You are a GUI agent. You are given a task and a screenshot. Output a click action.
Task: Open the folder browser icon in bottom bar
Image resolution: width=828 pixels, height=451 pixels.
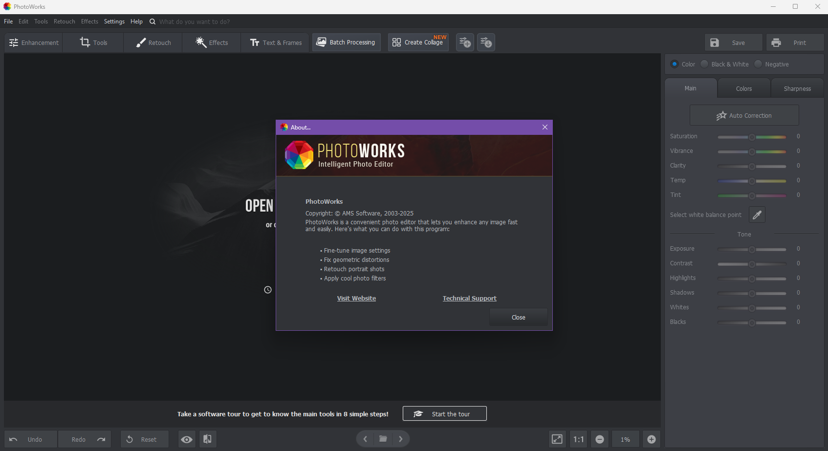(x=383, y=439)
